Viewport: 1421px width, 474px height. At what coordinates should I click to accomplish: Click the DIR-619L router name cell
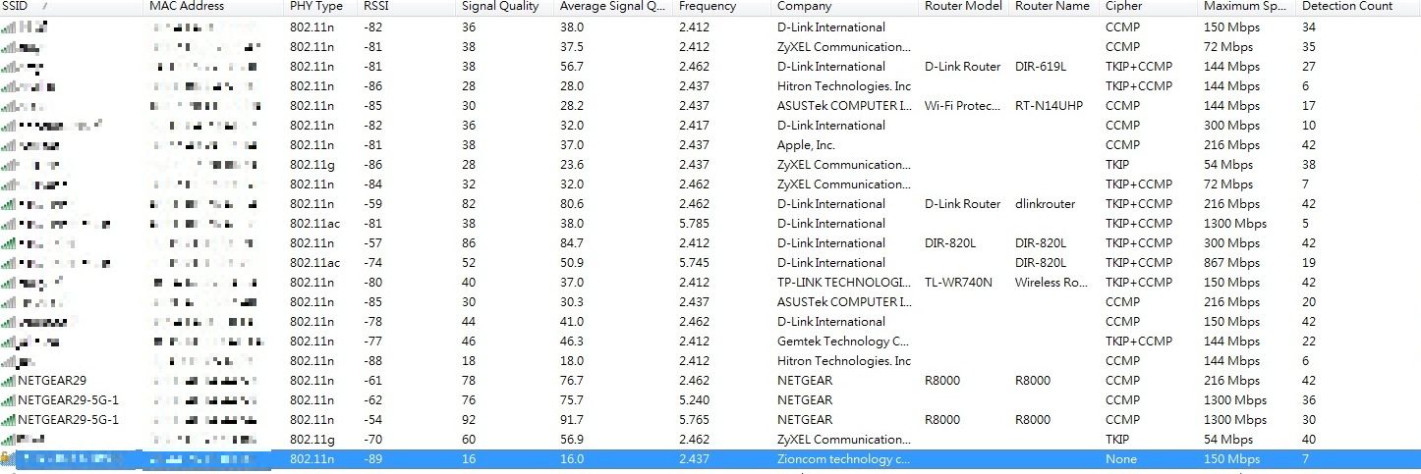1040,67
